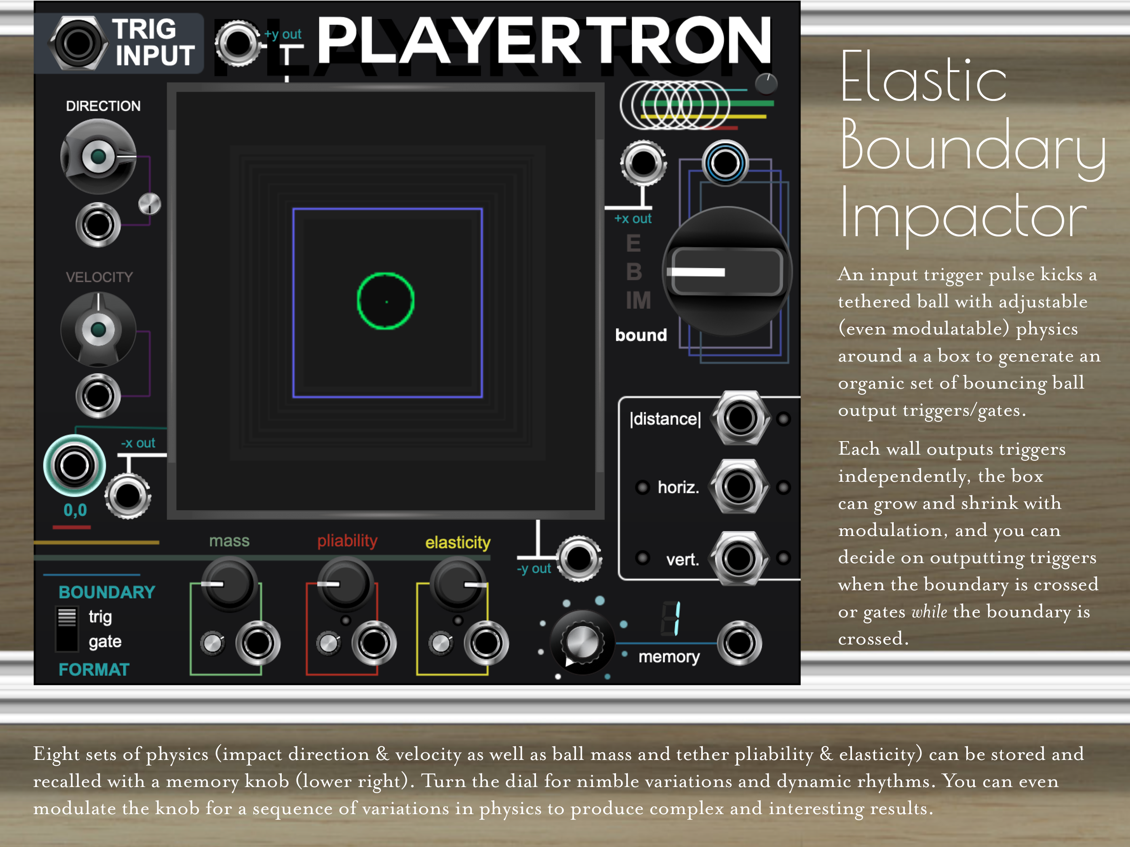Click the TRIG INPUT jack
Screen dimensions: 1130x847
pyautogui.click(x=78, y=43)
